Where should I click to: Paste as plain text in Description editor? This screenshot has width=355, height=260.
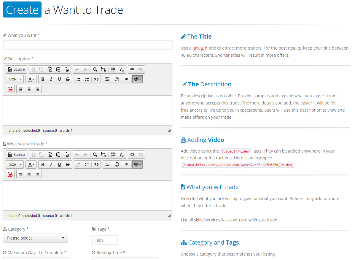[58, 69]
